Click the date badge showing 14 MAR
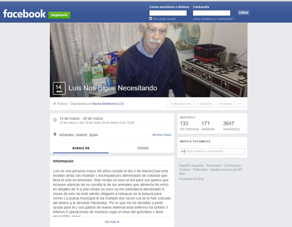Image resolution: width=292 pixels, height=227 pixels. click(x=59, y=88)
